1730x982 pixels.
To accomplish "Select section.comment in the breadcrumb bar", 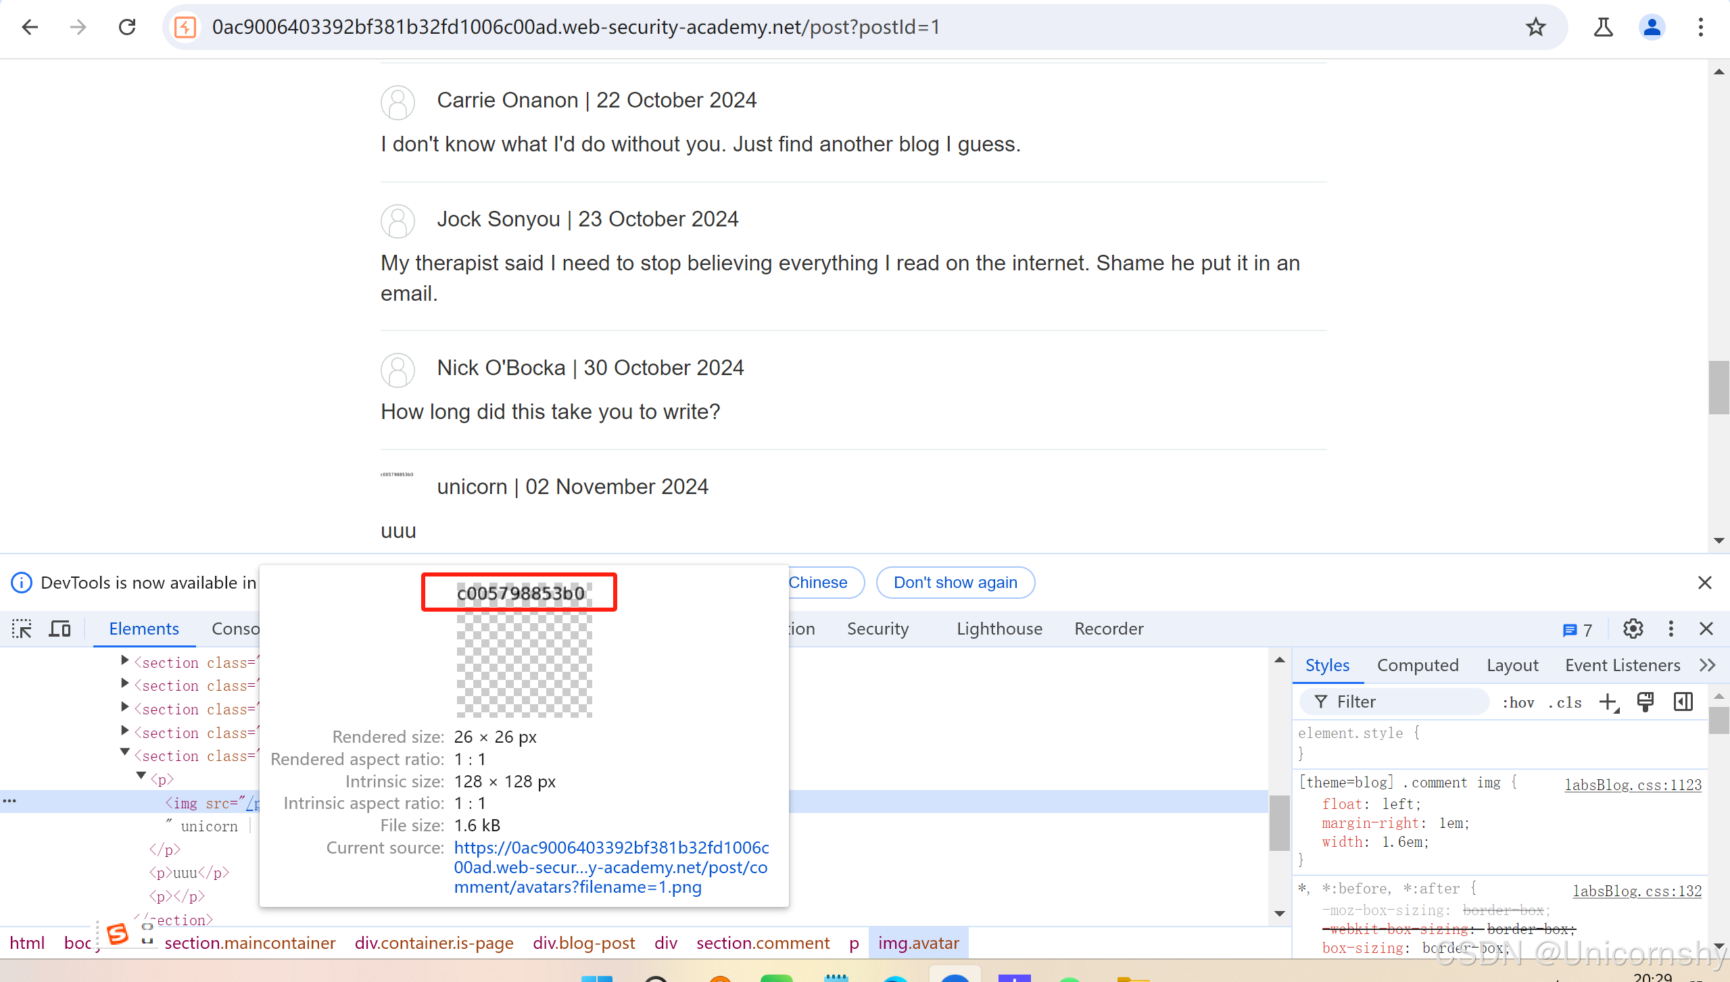I will pos(763,943).
